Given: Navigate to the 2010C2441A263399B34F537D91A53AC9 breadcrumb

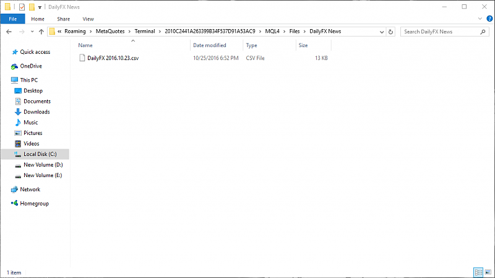Looking at the screenshot, I should point(210,32).
